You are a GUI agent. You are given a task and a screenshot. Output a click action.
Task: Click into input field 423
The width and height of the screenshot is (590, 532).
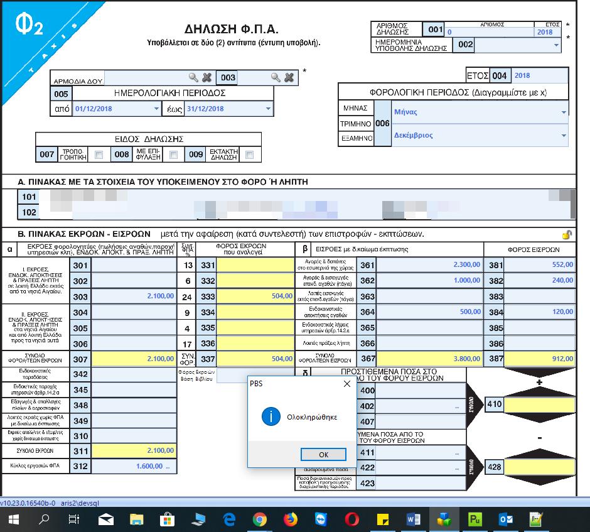coord(421,483)
